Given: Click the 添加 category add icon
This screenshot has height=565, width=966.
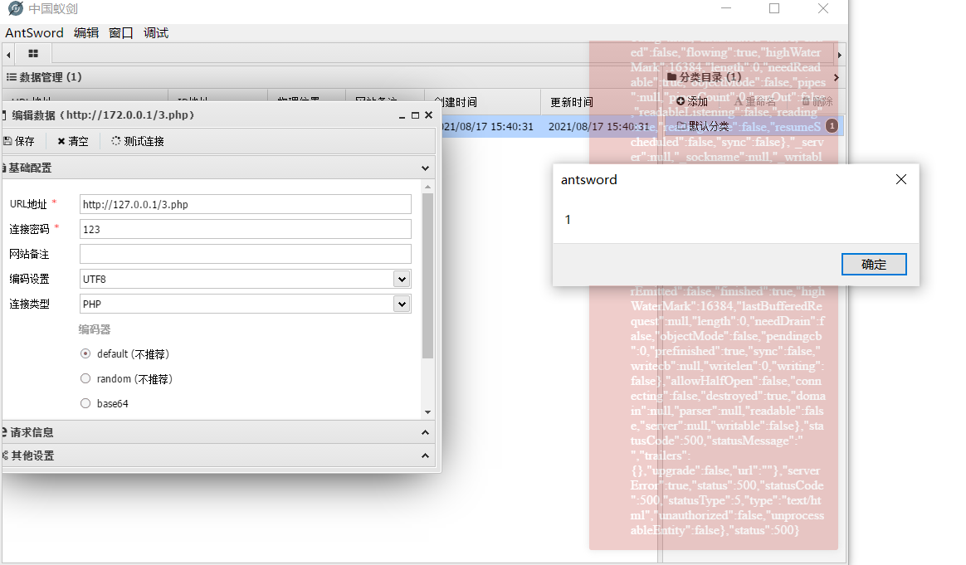Looking at the screenshot, I should (x=692, y=101).
